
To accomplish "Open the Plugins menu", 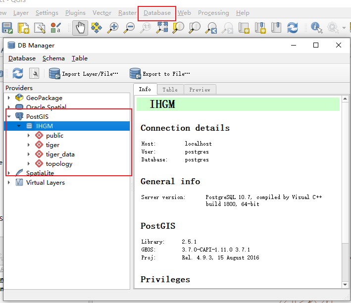I will 75,13.
